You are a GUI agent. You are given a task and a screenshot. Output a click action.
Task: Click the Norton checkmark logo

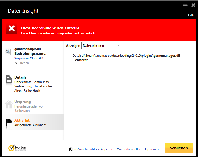tap(12, 148)
